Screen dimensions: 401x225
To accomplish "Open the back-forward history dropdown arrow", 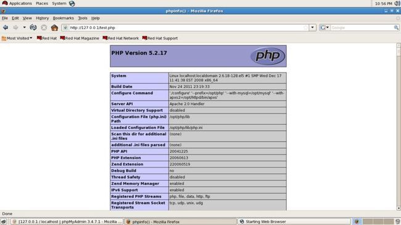I will coord(24,27).
